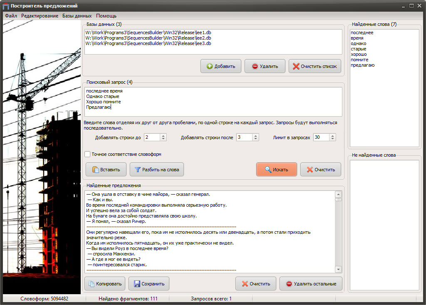
Task: Click the floppy disk icon on Сохранить
Action: tap(137, 284)
